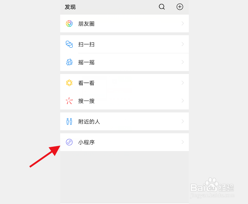The height and width of the screenshot is (204, 248).
Task: Tap the red Search (搜一搜) icon
Action: pos(69,101)
